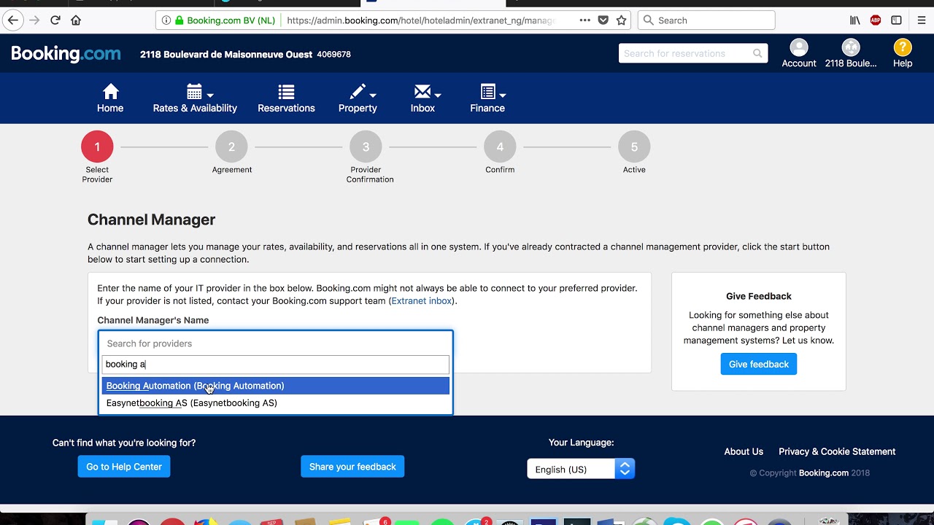This screenshot has height=525, width=934.
Task: Reload the current page
Action: click(x=55, y=20)
